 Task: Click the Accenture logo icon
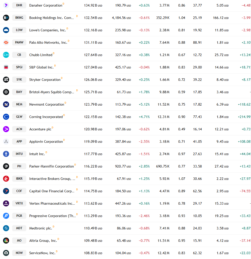click(6, 129)
